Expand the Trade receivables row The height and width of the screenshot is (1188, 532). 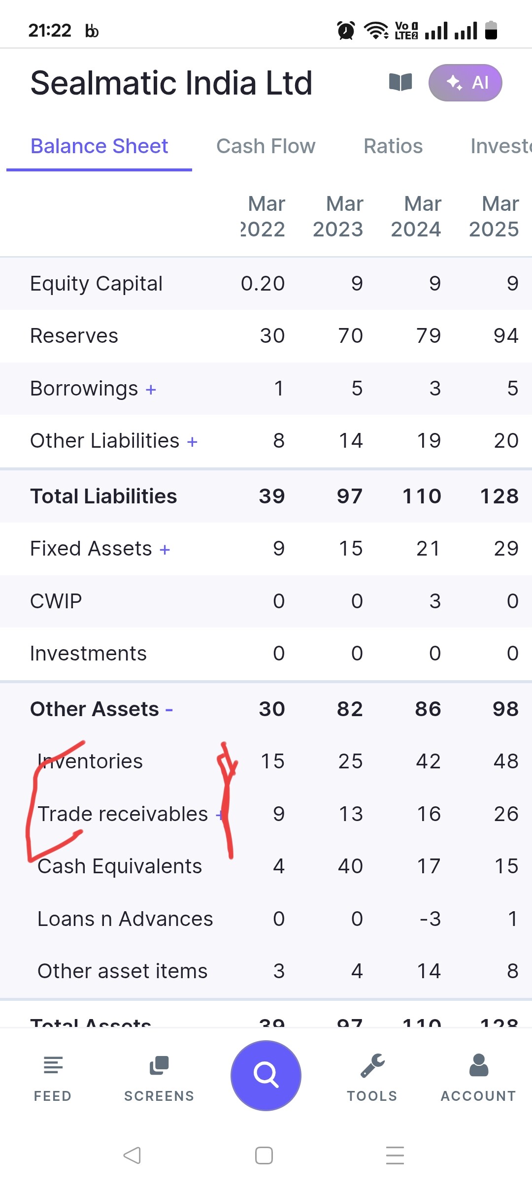click(219, 815)
